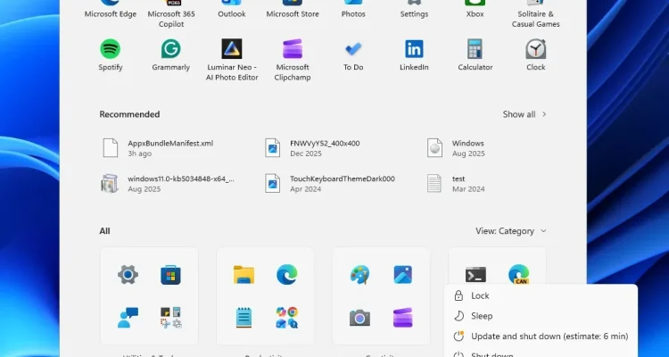Click 'Show all' for recommended items
Viewport: 669px width, 357px height.
click(524, 114)
